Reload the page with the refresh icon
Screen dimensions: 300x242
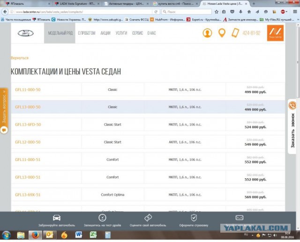pyautogui.click(x=156, y=12)
